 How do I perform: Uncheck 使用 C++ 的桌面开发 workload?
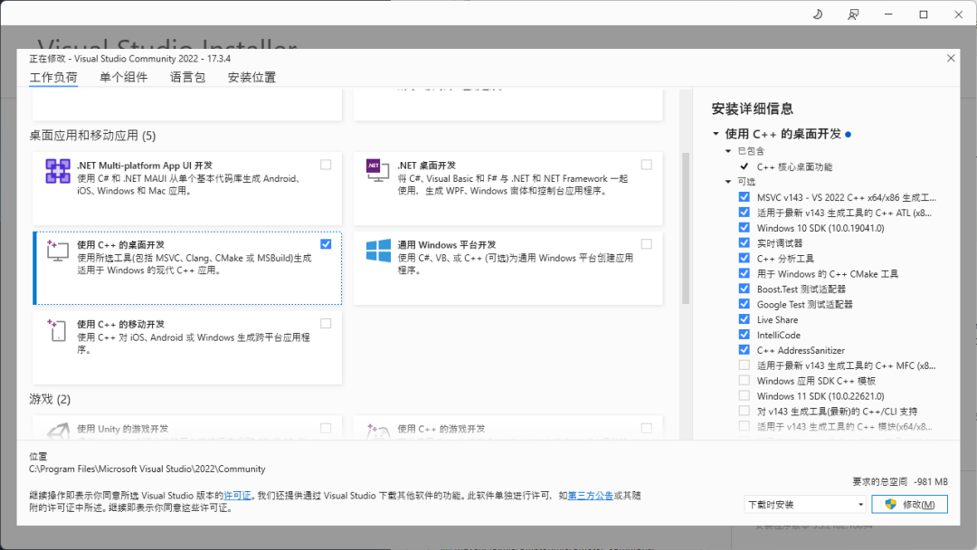point(326,244)
